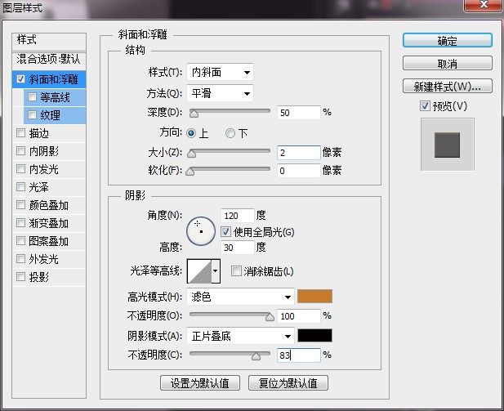Enable the 投影 checkbox
The image size is (504, 411).
pos(21,276)
